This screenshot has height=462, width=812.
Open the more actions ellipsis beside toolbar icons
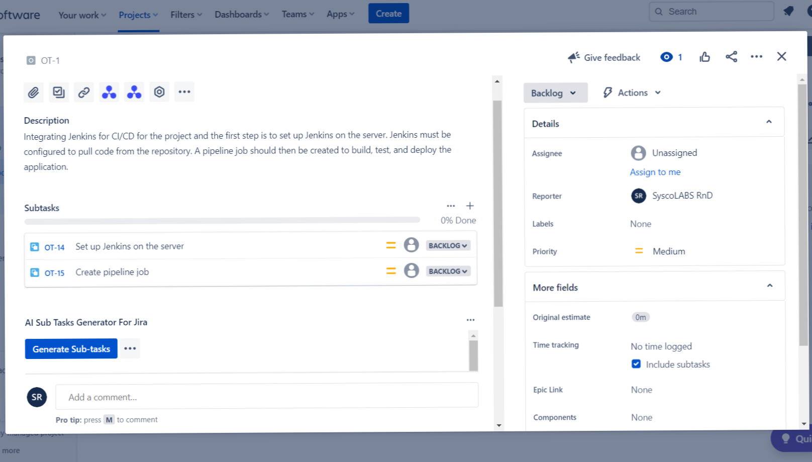point(184,92)
